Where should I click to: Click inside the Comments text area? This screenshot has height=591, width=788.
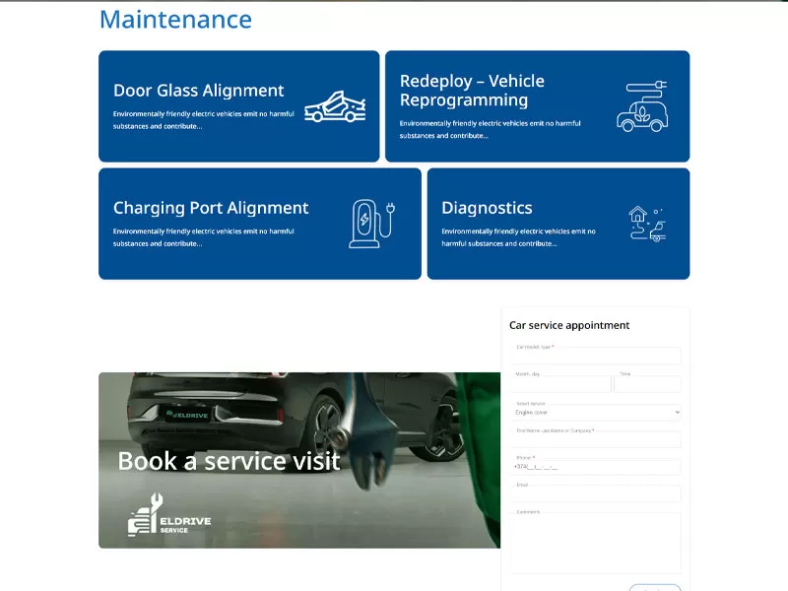pos(596,544)
